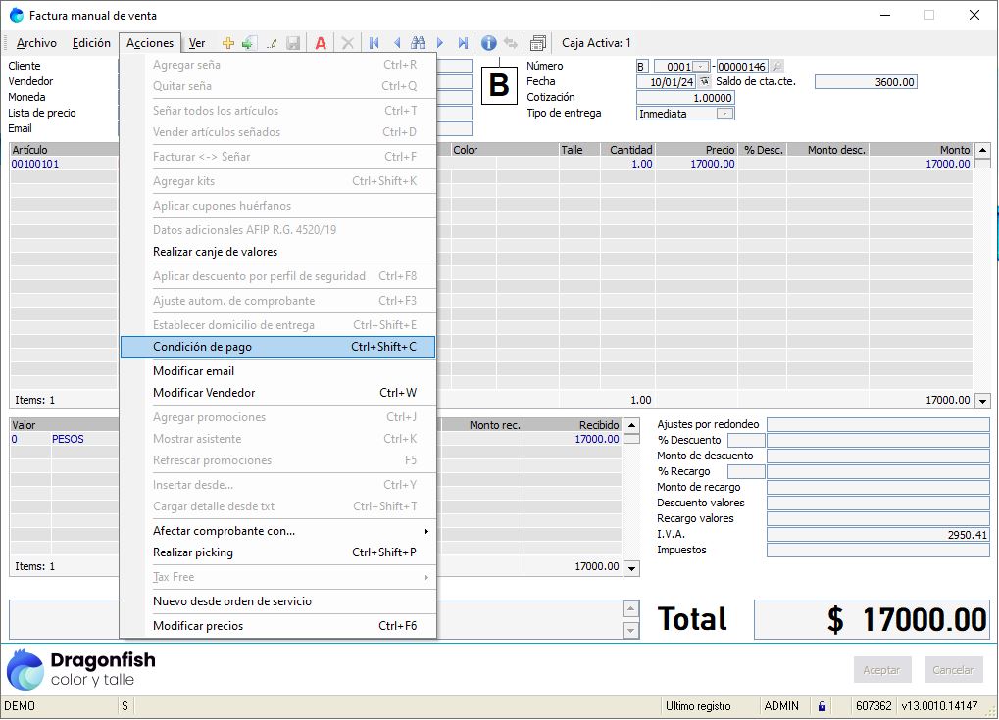Screen dimensions: 999x720
Task: Click Precio cell 17000.00 in articles row
Action: tap(696, 164)
